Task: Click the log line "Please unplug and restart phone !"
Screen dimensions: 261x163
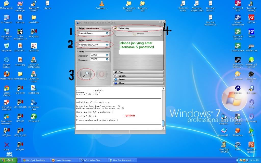Action: [x=97, y=120]
